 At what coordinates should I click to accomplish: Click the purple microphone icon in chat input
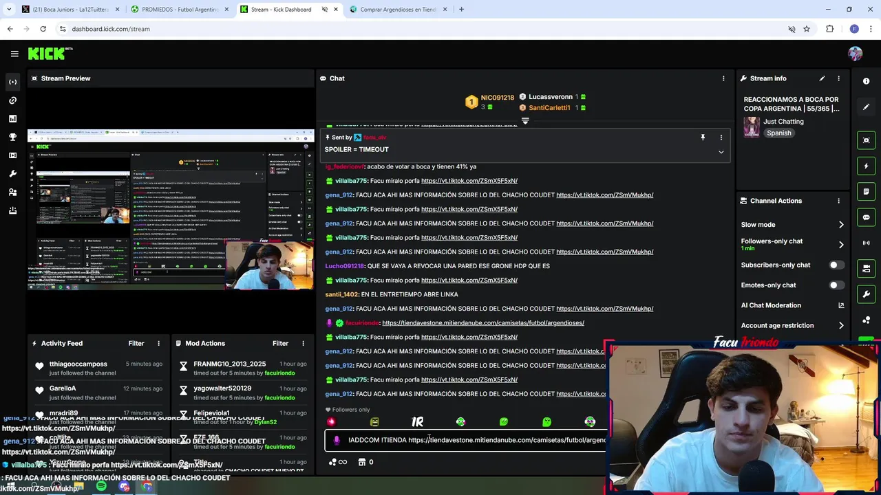(x=337, y=440)
